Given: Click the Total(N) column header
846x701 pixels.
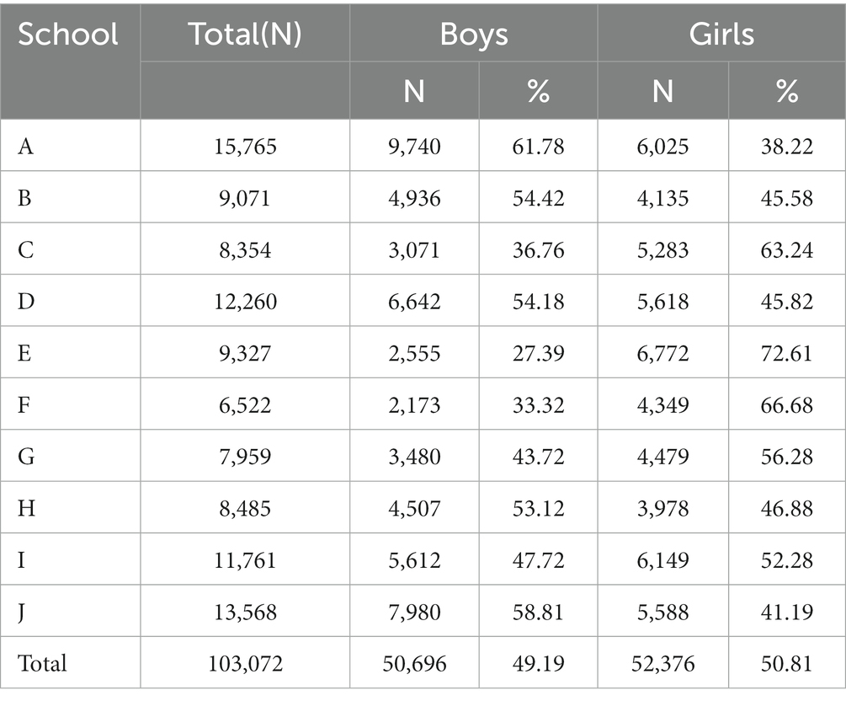Looking at the screenshot, I should coord(245,34).
